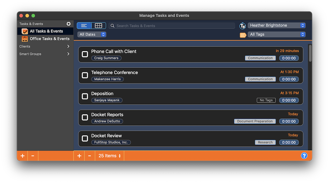Click the timekeeper TK icon
The height and width of the screenshot is (183, 329).
coord(242,26)
